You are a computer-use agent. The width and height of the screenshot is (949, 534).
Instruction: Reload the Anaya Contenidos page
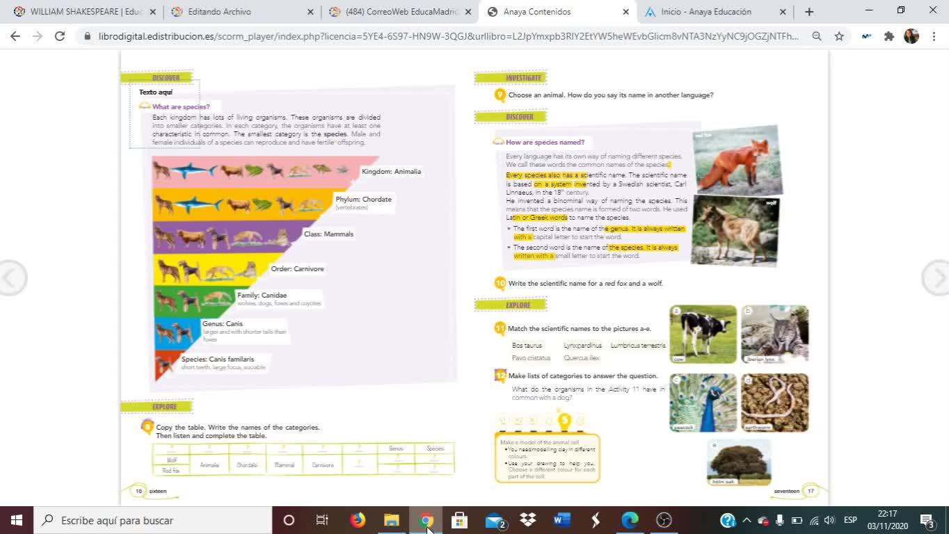point(60,36)
